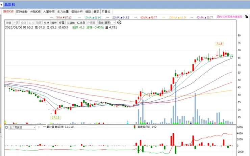Viewport: 250px width, 156px height.
Task: Click the 71.5 high price label
Action: click(x=219, y=44)
